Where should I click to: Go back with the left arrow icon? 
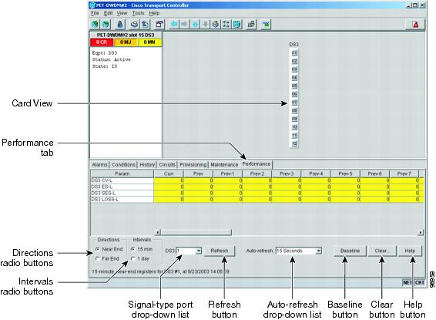tap(174, 24)
